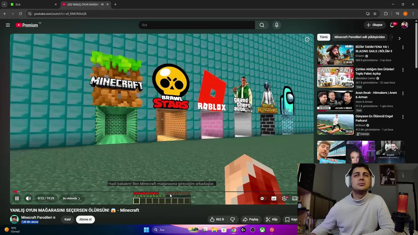Click the magnifier search button

point(262,25)
